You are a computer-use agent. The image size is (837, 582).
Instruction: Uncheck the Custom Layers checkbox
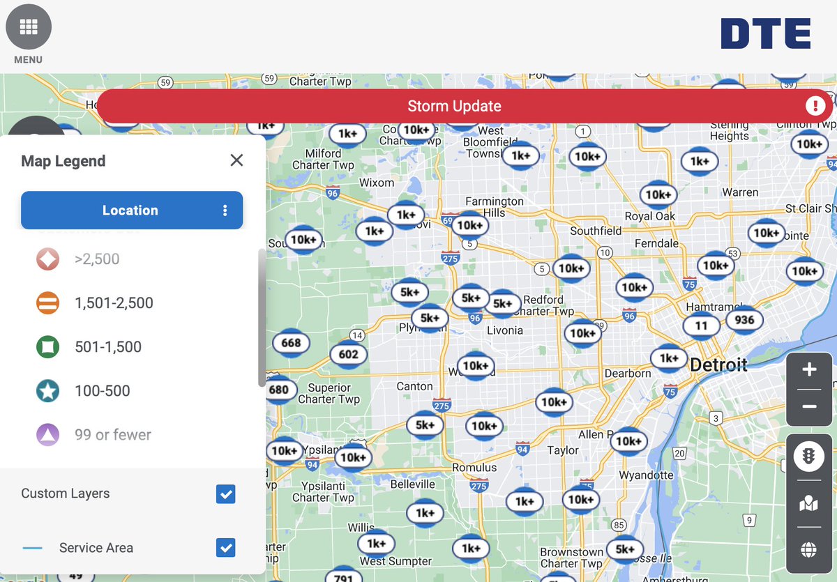click(x=225, y=494)
